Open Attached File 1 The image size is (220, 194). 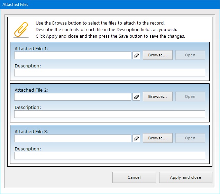190,55
